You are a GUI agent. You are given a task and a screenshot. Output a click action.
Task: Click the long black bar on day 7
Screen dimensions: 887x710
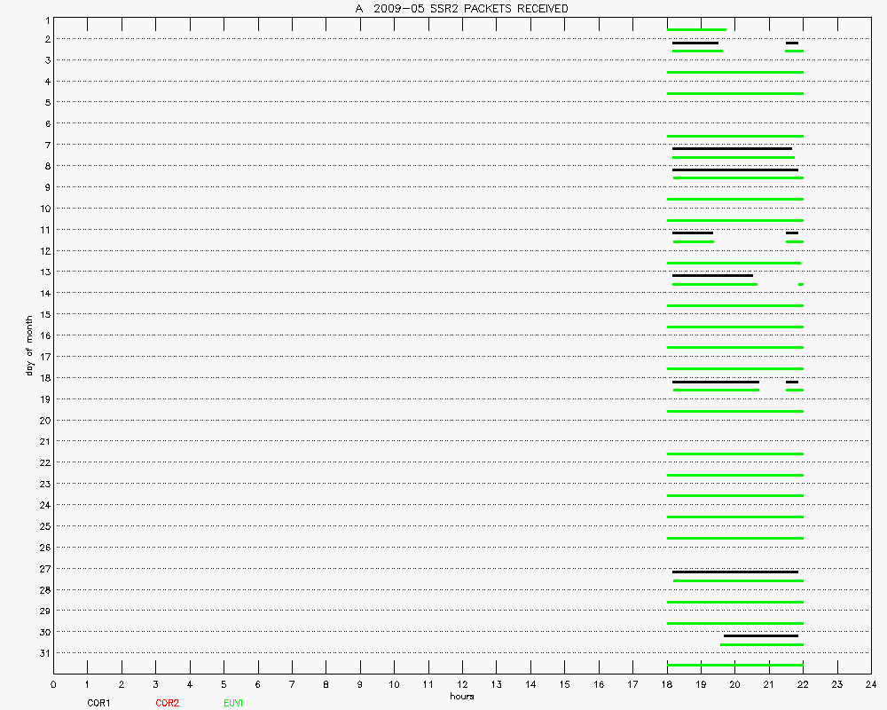click(732, 148)
